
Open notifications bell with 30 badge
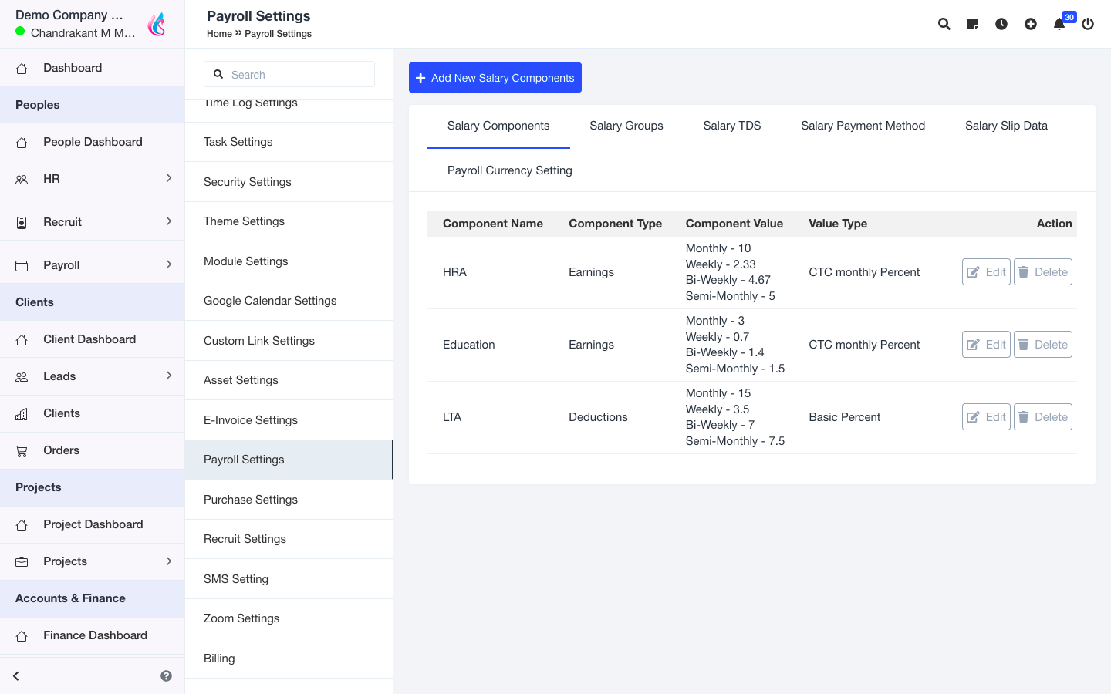[1059, 24]
